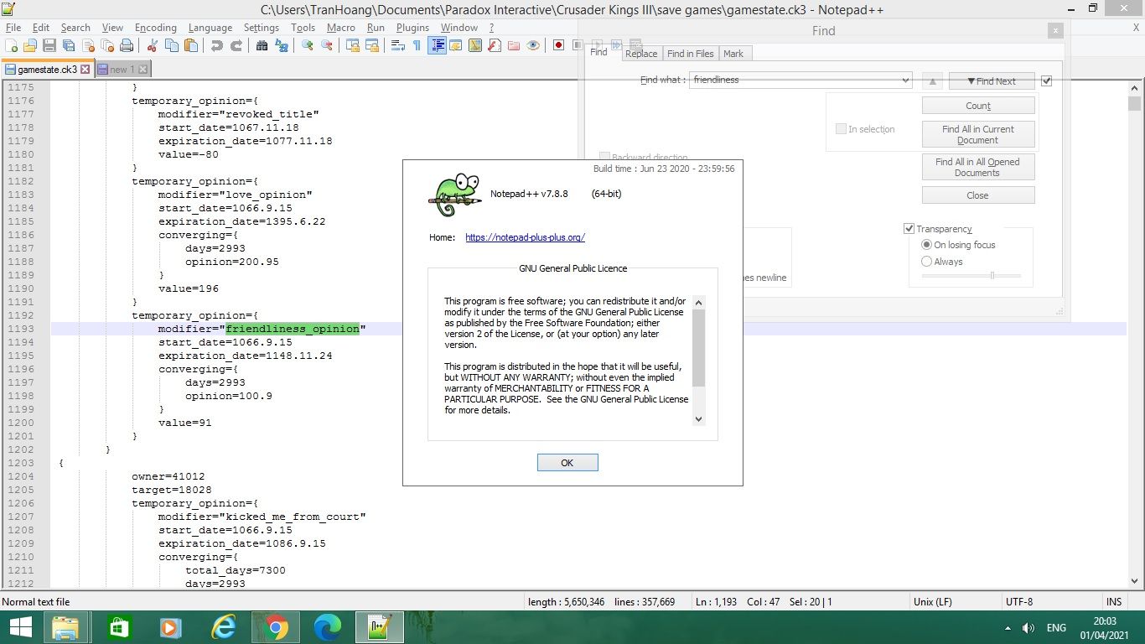Open the File menu
The image size is (1145, 644).
[13, 28]
